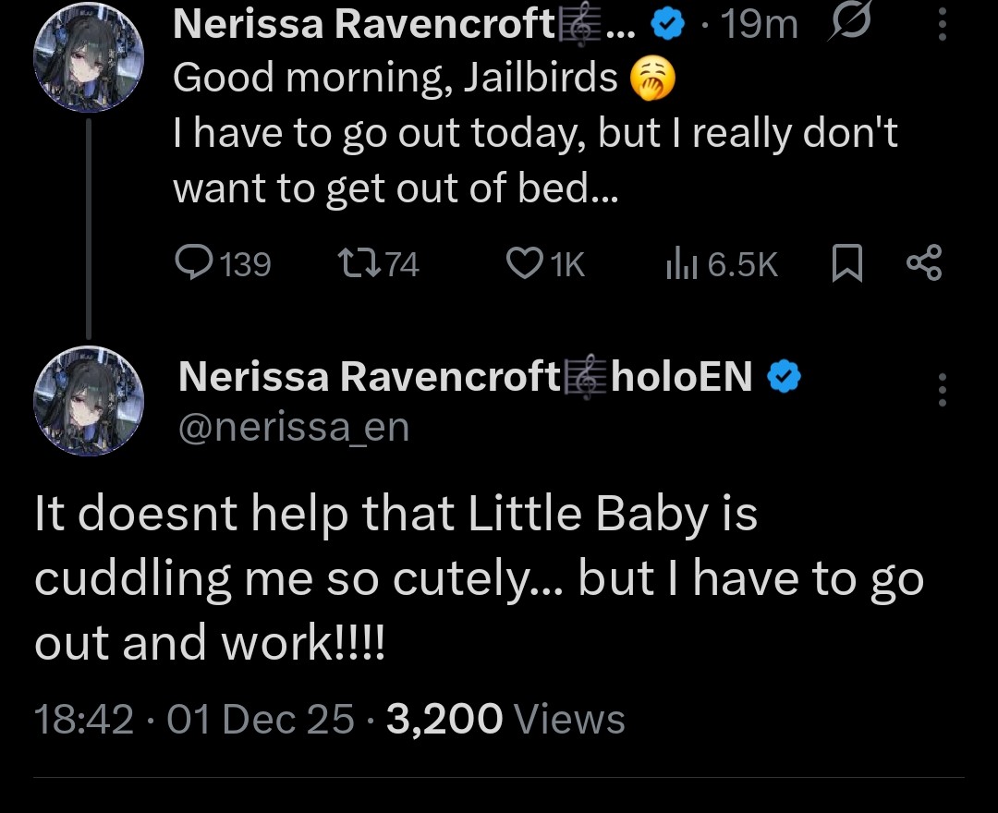The height and width of the screenshot is (813, 998).
Task: Open the @nerissa_en handle profile
Action: point(292,428)
